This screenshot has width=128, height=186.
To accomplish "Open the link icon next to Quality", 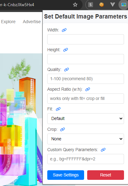I will click(67, 69).
